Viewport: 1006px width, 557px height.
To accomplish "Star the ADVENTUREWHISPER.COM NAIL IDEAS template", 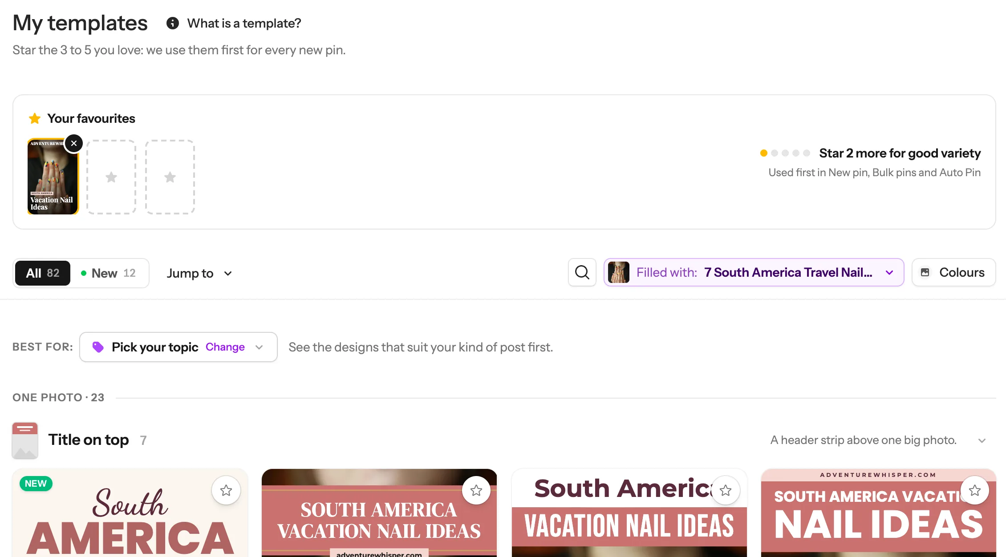I will (x=975, y=490).
